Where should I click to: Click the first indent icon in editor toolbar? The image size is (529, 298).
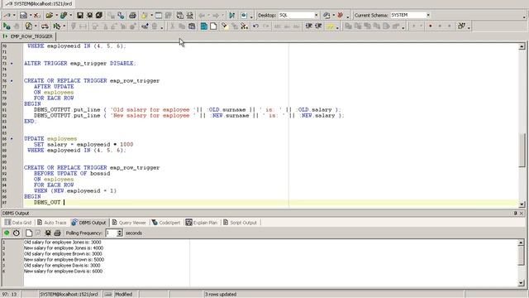[308, 26]
